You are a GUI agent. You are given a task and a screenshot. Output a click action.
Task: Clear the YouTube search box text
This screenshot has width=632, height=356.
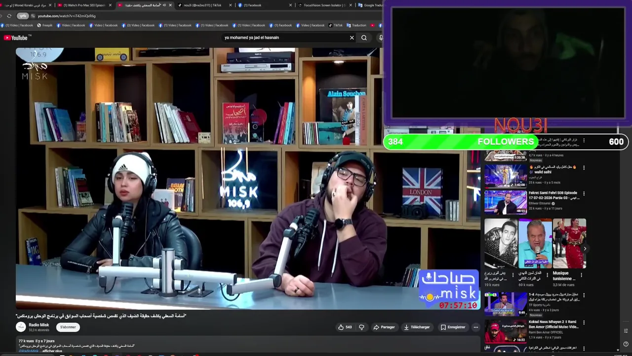tap(352, 38)
